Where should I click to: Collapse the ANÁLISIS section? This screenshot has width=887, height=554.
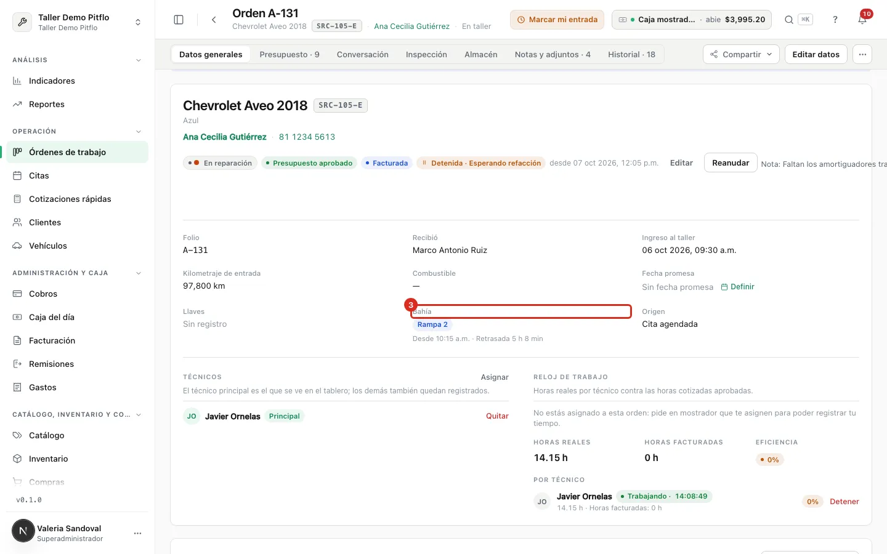tap(139, 60)
